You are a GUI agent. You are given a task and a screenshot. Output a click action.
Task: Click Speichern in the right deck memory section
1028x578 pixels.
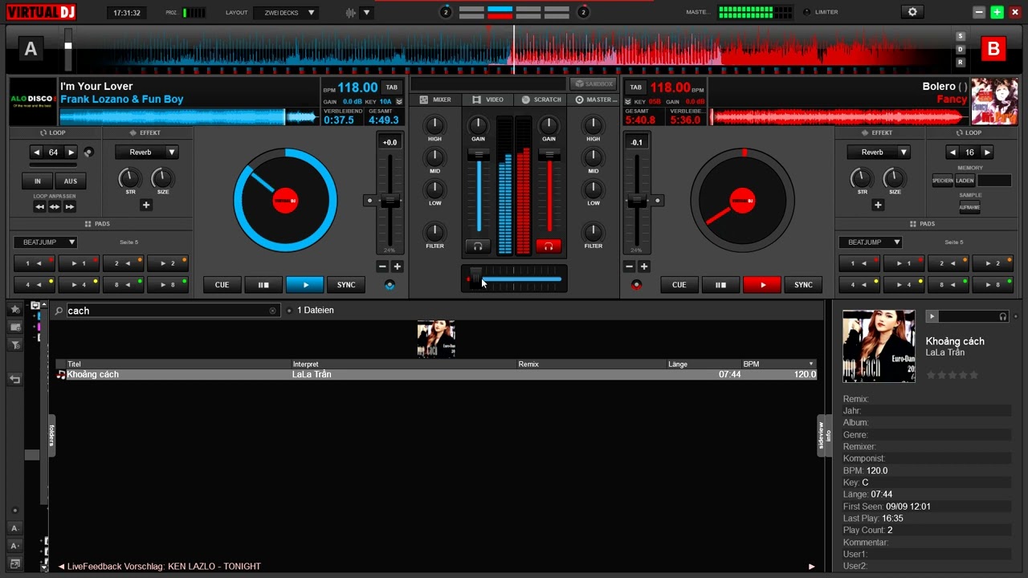(943, 181)
